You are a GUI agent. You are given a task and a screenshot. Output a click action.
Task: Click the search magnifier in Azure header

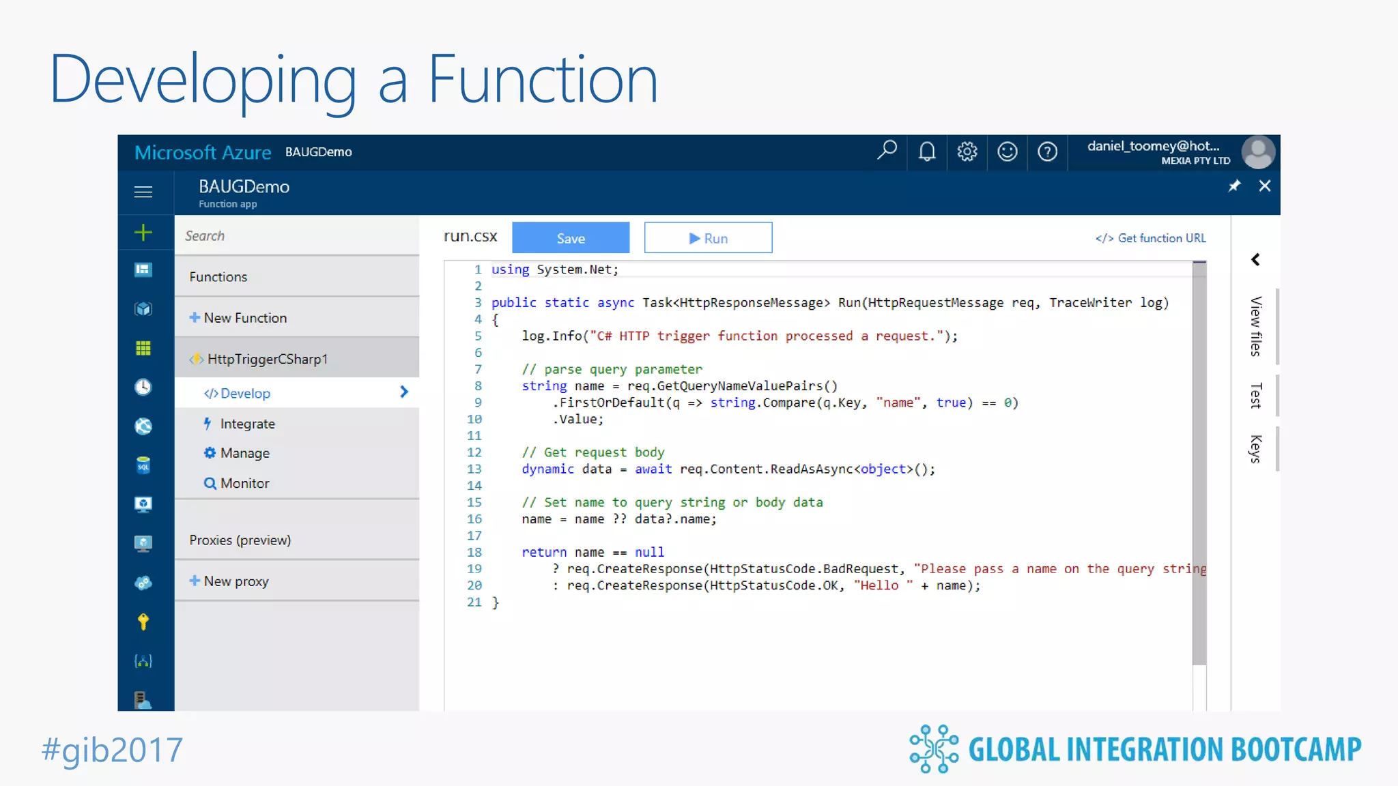(887, 150)
